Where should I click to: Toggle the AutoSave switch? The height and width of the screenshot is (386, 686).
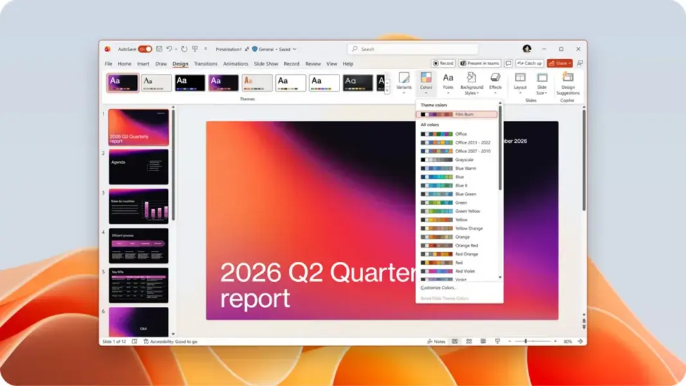coord(145,49)
